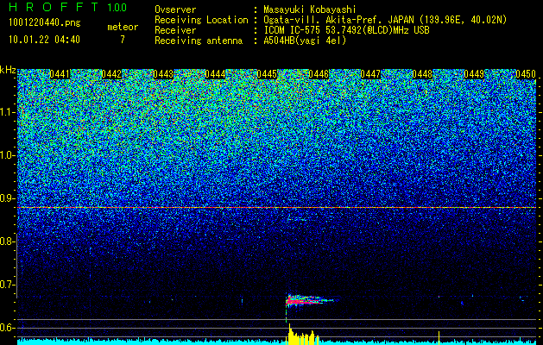The height and width of the screenshot is (345, 543).
Task: Click the 1.0 kHz axis label
Action: (7, 155)
